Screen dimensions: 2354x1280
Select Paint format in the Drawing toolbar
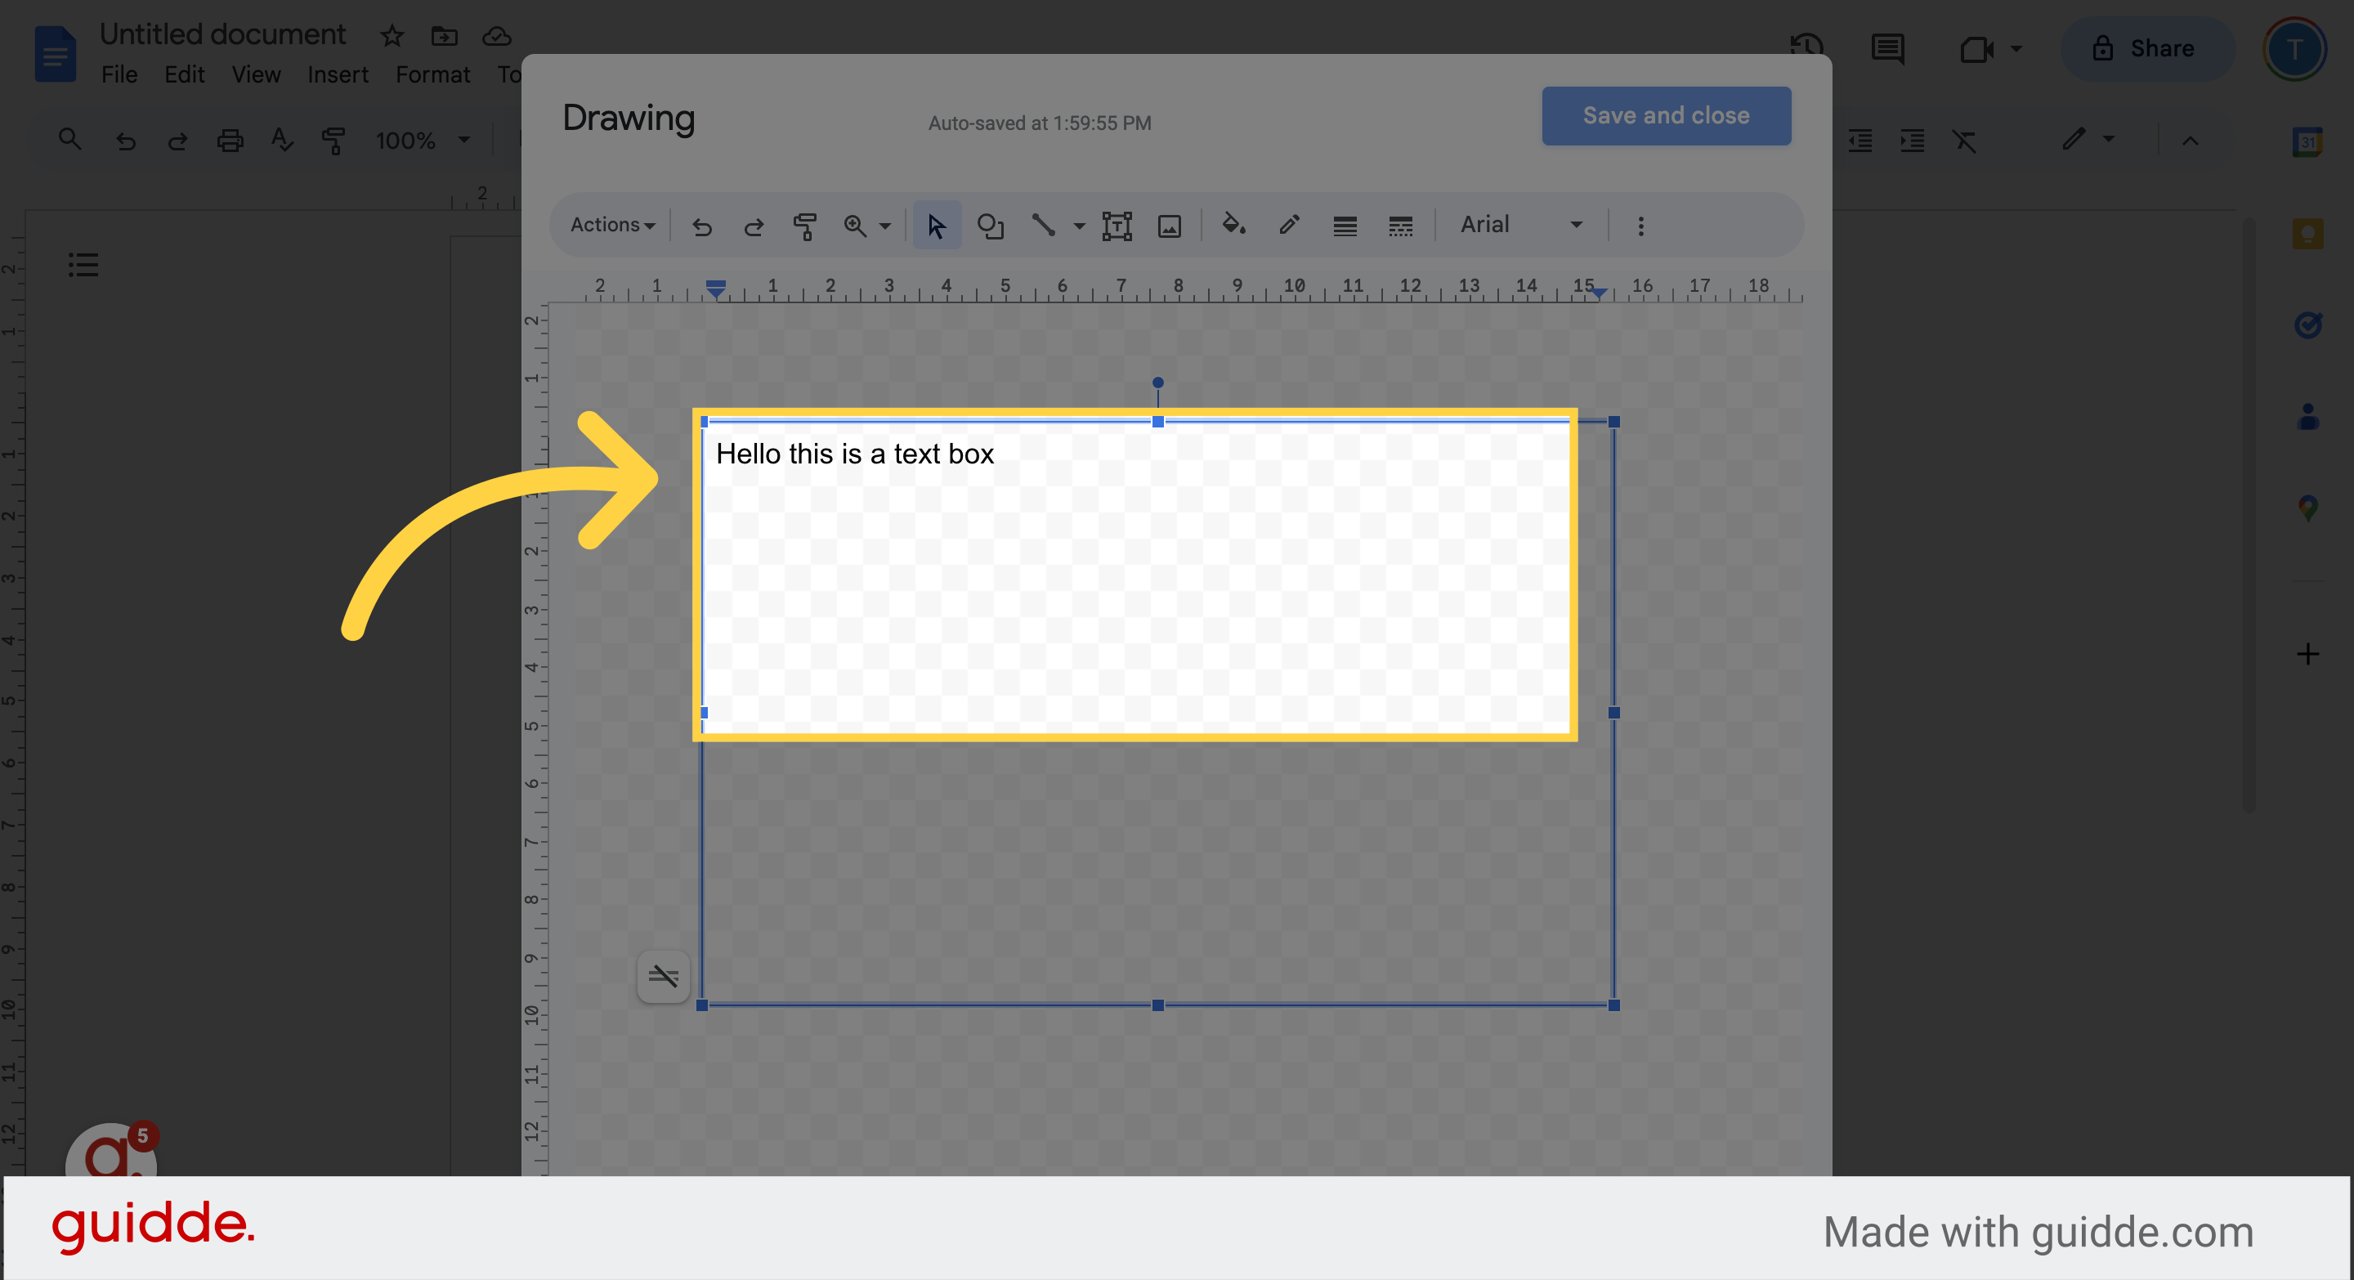pyautogui.click(x=804, y=226)
